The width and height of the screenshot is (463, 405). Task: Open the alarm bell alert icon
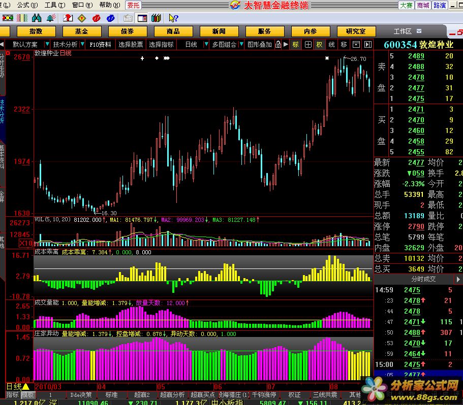(51, 18)
